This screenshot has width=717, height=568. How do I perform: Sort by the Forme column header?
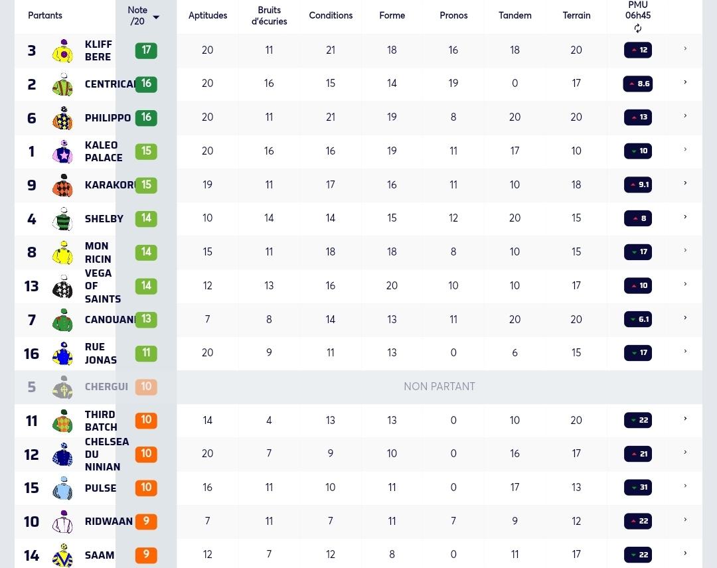[392, 15]
